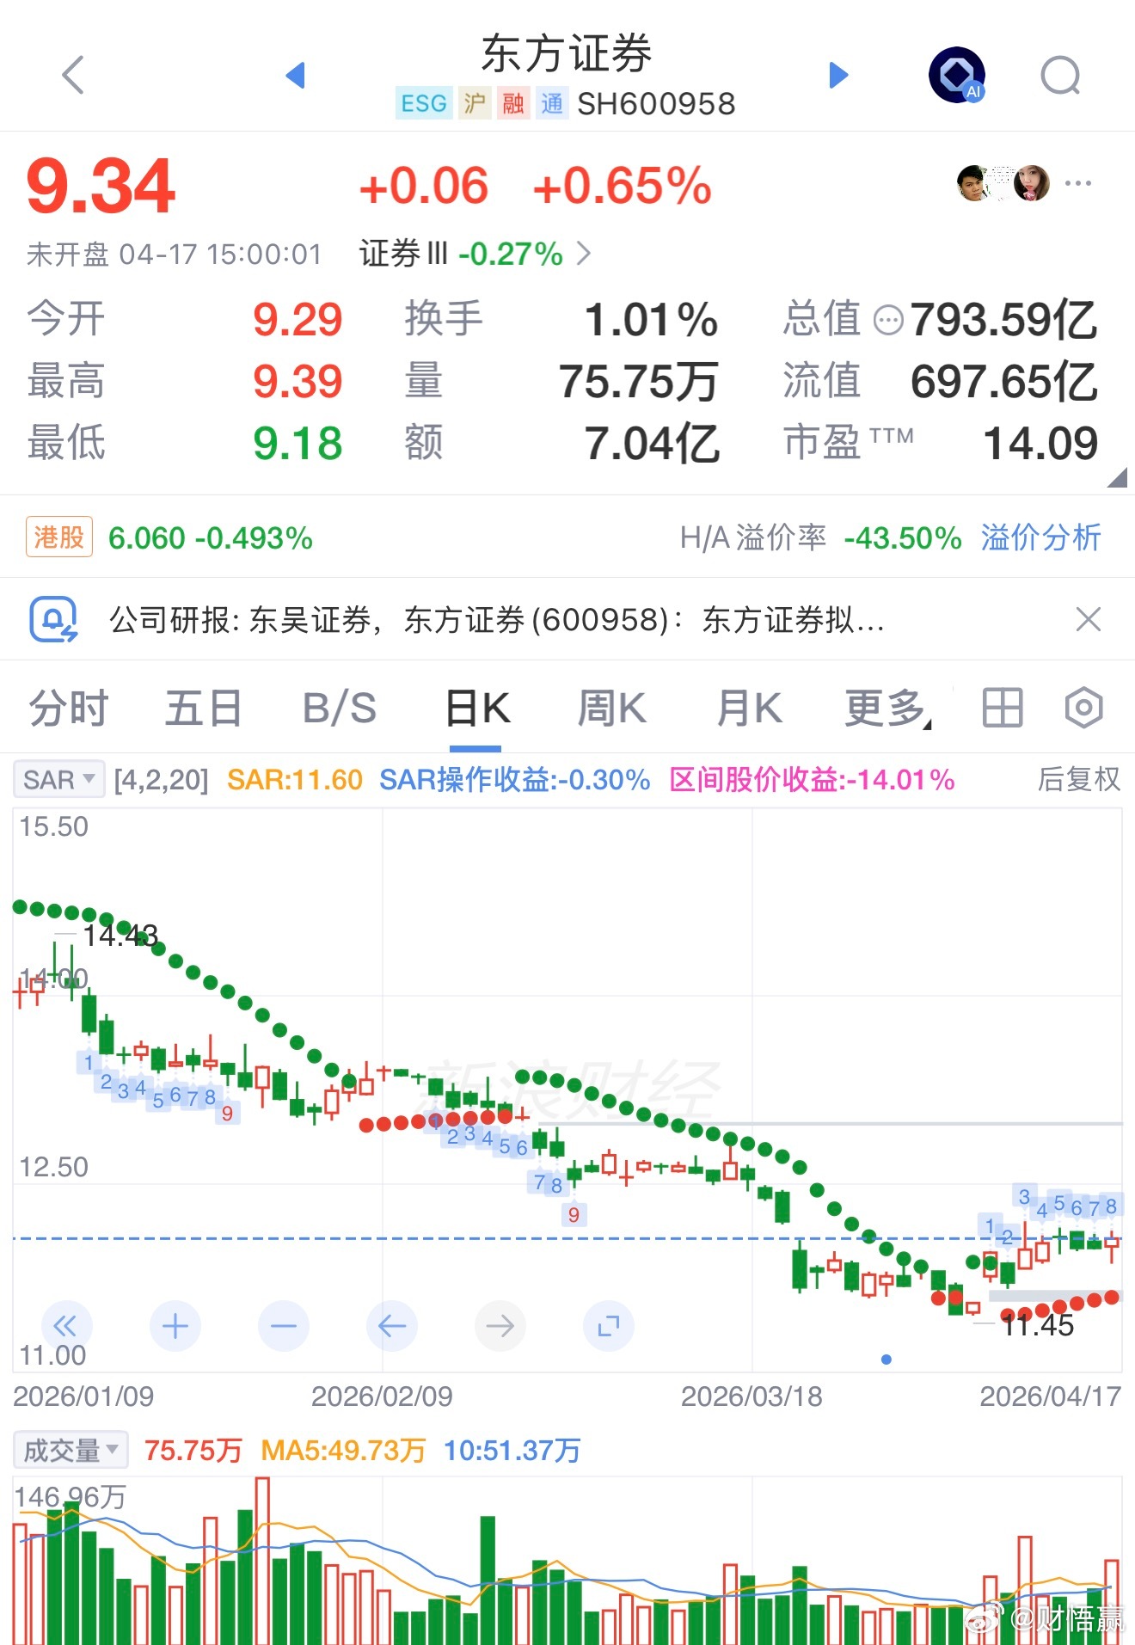Select the 14.43 high price label
1135x1645 pixels.
coord(120,935)
